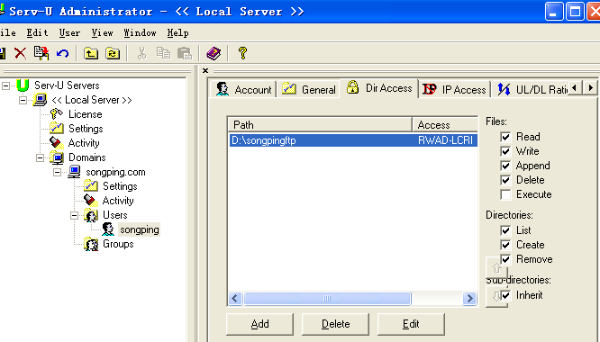Click the folder up-level toolbar icon
Viewport: 600px width, 342px height.
[x=91, y=53]
